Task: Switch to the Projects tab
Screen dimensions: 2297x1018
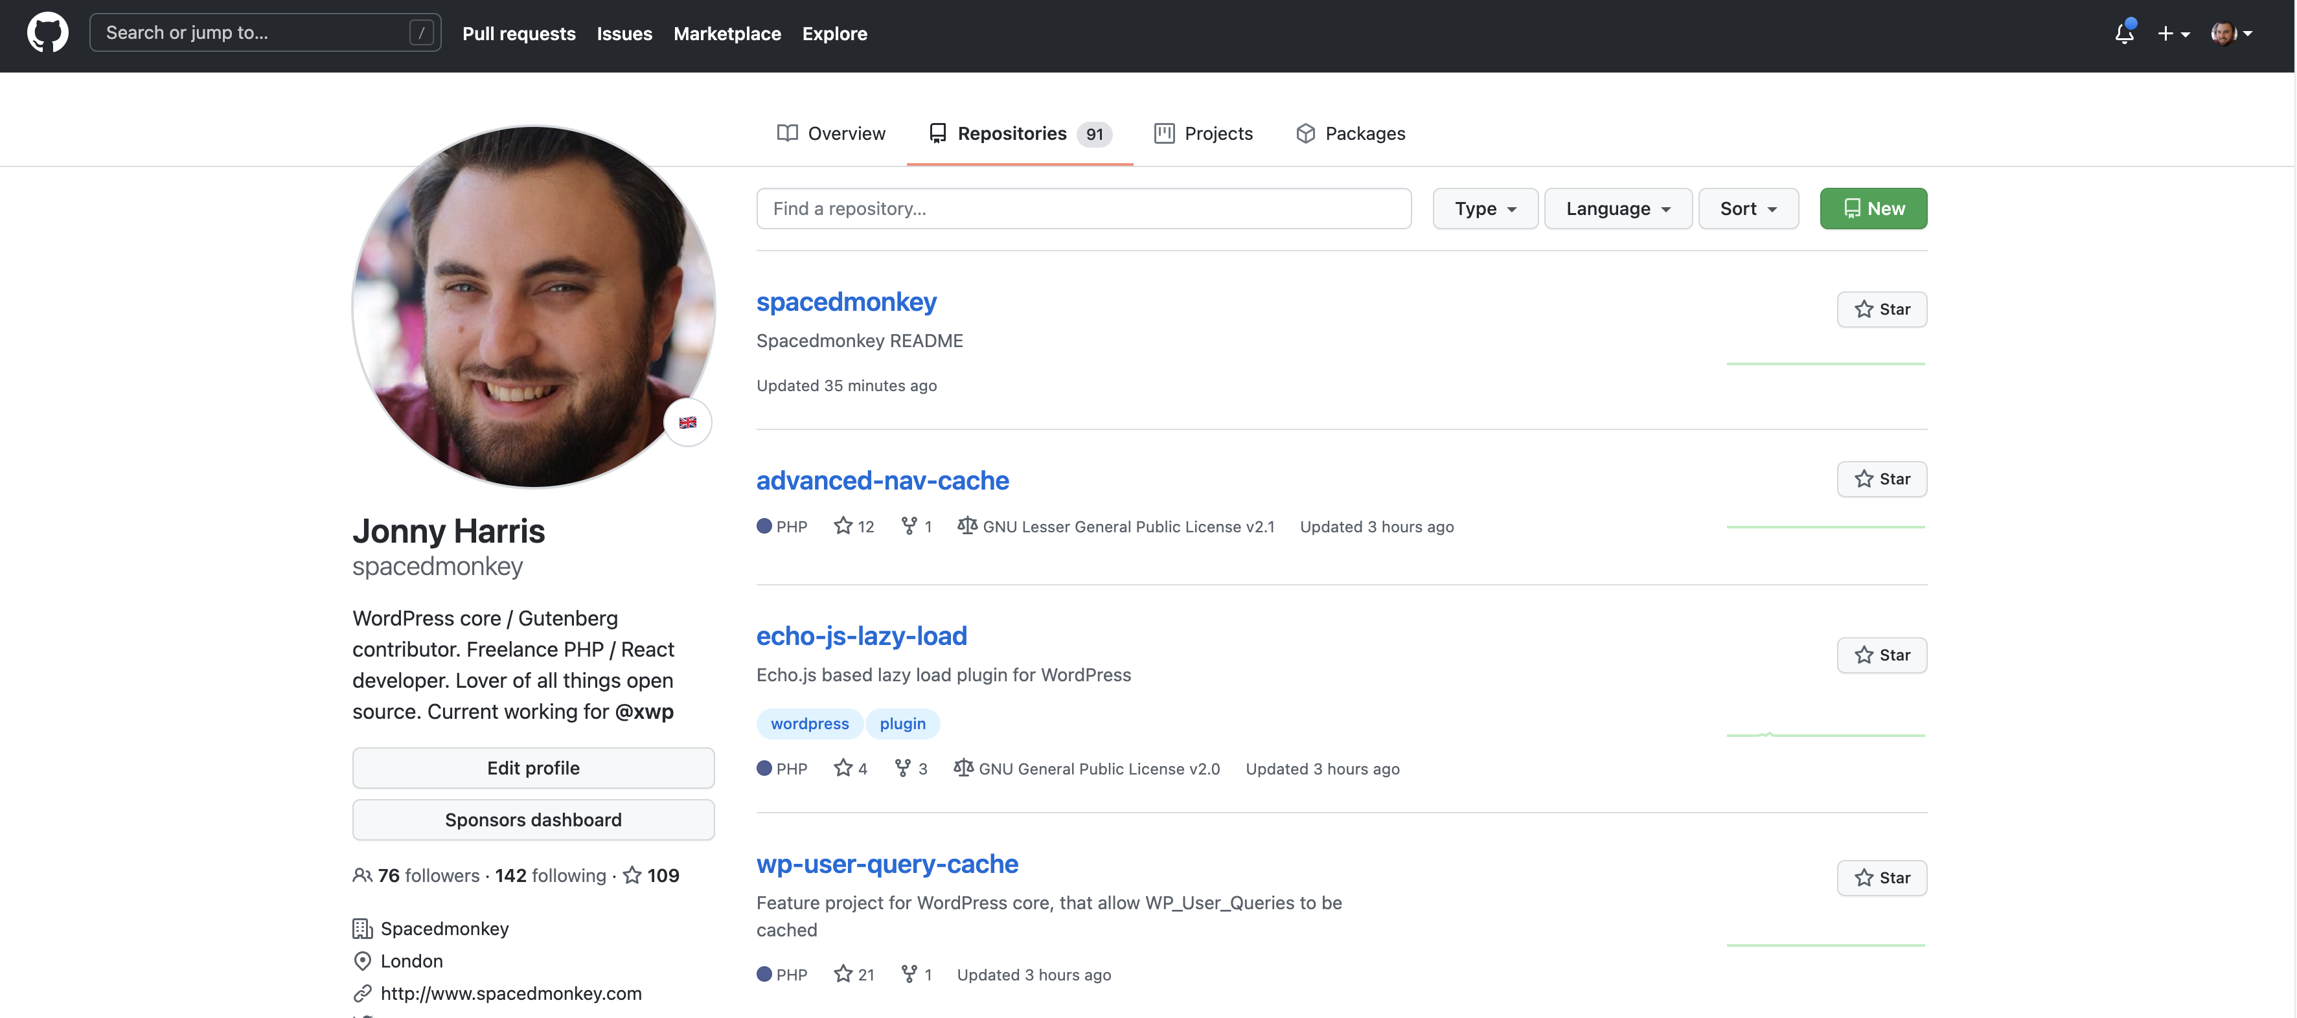Action: click(1204, 133)
